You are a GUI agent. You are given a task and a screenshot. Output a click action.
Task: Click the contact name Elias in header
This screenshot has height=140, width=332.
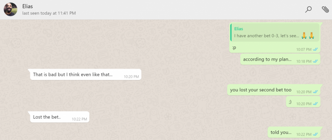[x=28, y=6]
